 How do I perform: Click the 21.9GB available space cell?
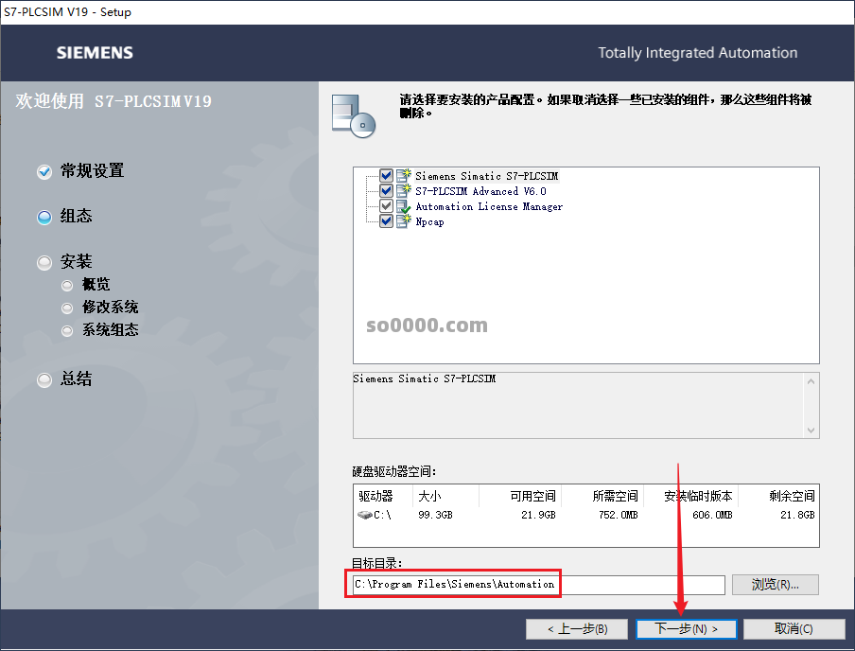click(x=538, y=515)
